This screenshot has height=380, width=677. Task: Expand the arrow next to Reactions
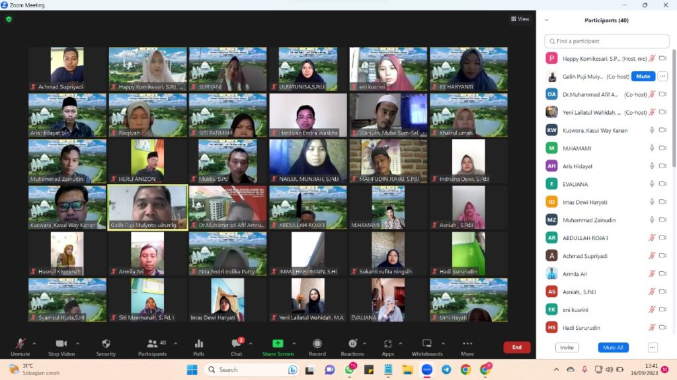[365, 344]
